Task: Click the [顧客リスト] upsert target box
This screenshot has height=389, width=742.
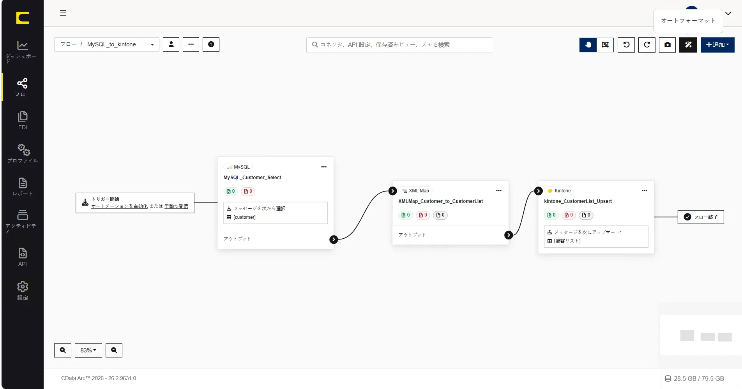Action: [x=596, y=237]
